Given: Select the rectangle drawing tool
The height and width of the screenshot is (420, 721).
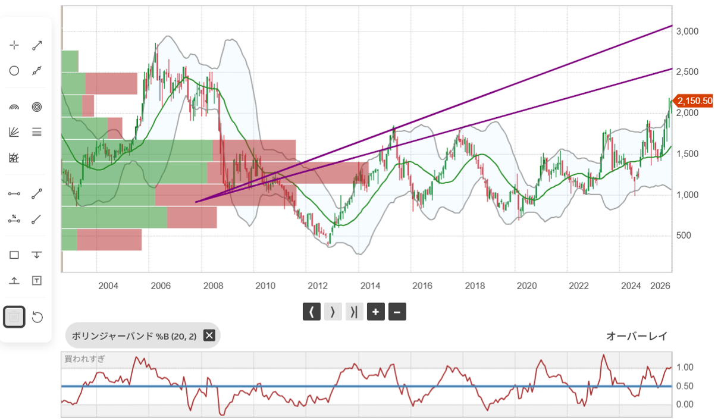Looking at the screenshot, I should click(14, 255).
